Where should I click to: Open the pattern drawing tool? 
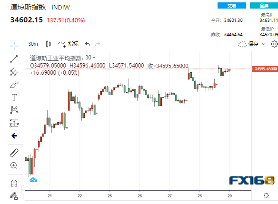tap(14, 110)
